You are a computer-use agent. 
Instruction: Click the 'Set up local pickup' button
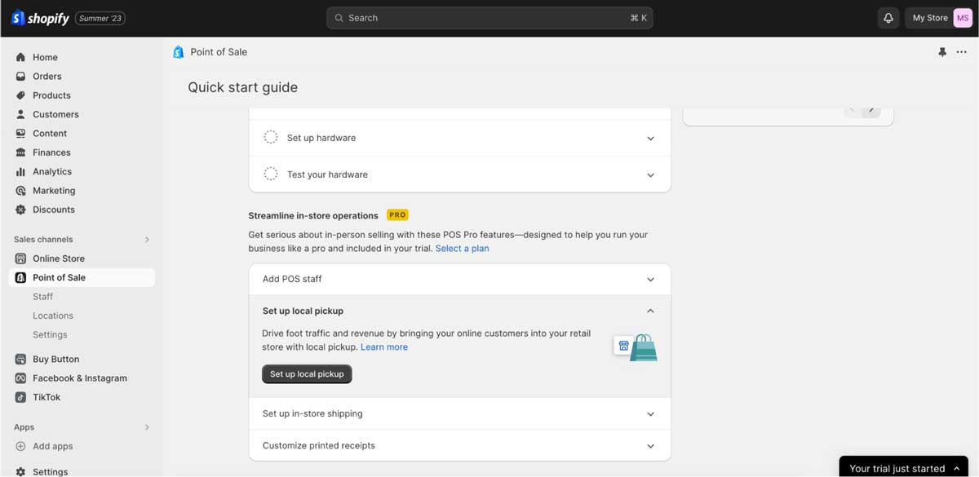pyautogui.click(x=307, y=373)
